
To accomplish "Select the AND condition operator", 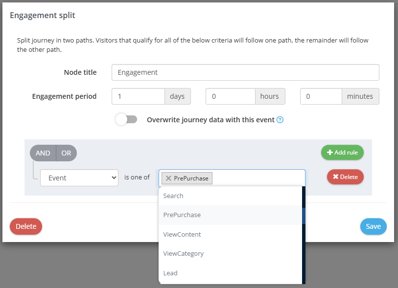I will [43, 153].
